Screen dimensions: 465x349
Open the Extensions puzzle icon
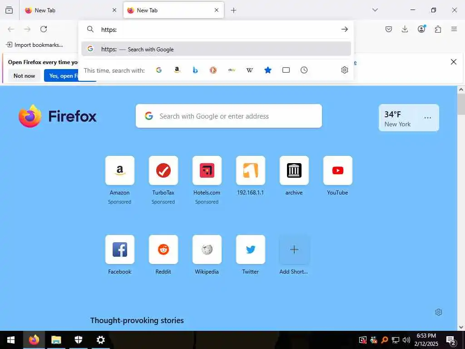(x=438, y=29)
